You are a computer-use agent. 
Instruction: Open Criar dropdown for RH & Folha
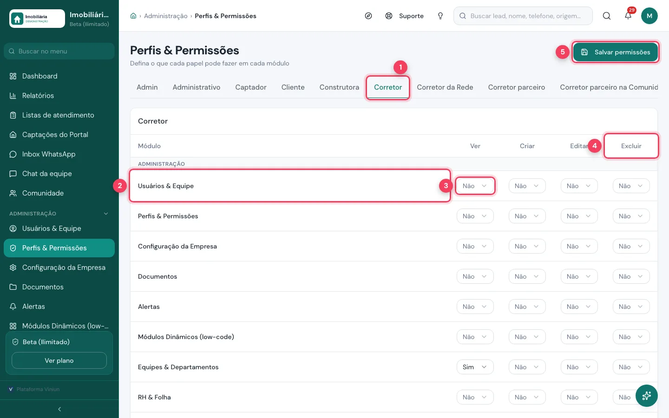click(x=527, y=397)
